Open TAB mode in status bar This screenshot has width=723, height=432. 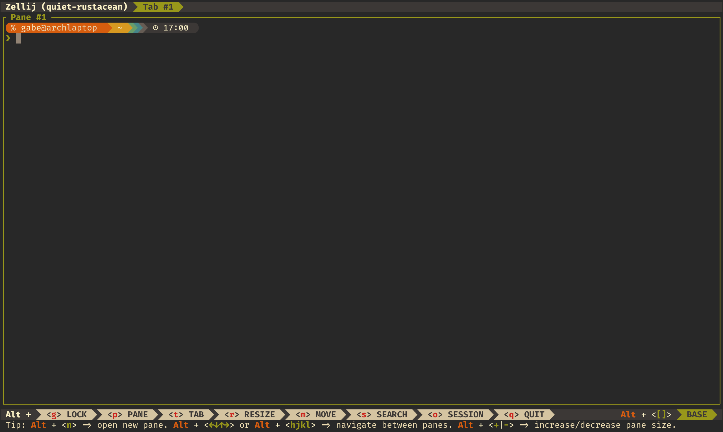186,414
